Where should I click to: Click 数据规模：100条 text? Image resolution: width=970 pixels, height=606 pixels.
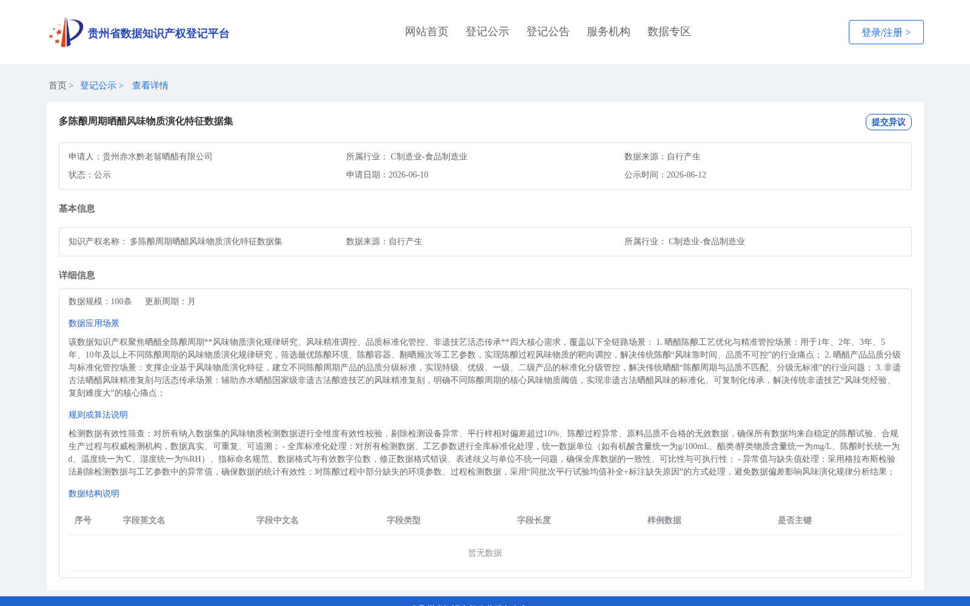100,301
